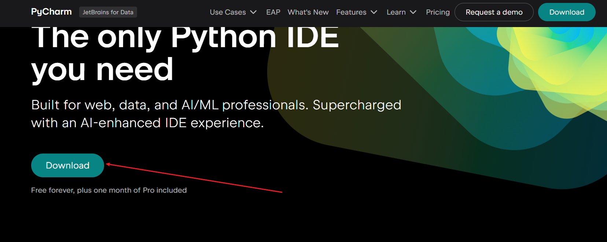Expand the Learn dropdown menu

[401, 12]
